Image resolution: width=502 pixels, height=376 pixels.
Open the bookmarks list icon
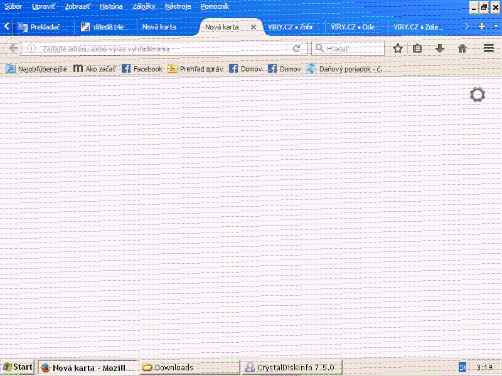pos(417,48)
